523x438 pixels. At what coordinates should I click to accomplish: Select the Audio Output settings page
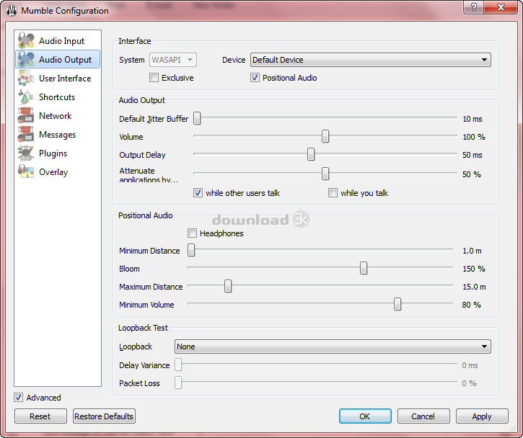[58, 59]
